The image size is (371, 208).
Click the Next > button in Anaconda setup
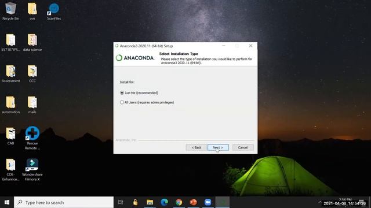pyautogui.click(x=218, y=147)
